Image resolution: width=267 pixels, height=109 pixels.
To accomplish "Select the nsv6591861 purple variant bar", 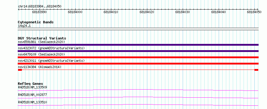I will tap(138, 45).
